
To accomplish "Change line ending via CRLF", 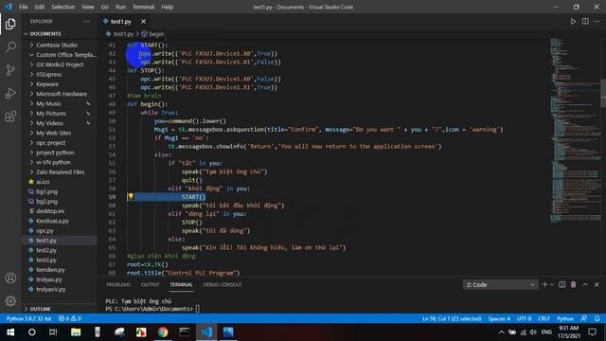I will click(544, 318).
